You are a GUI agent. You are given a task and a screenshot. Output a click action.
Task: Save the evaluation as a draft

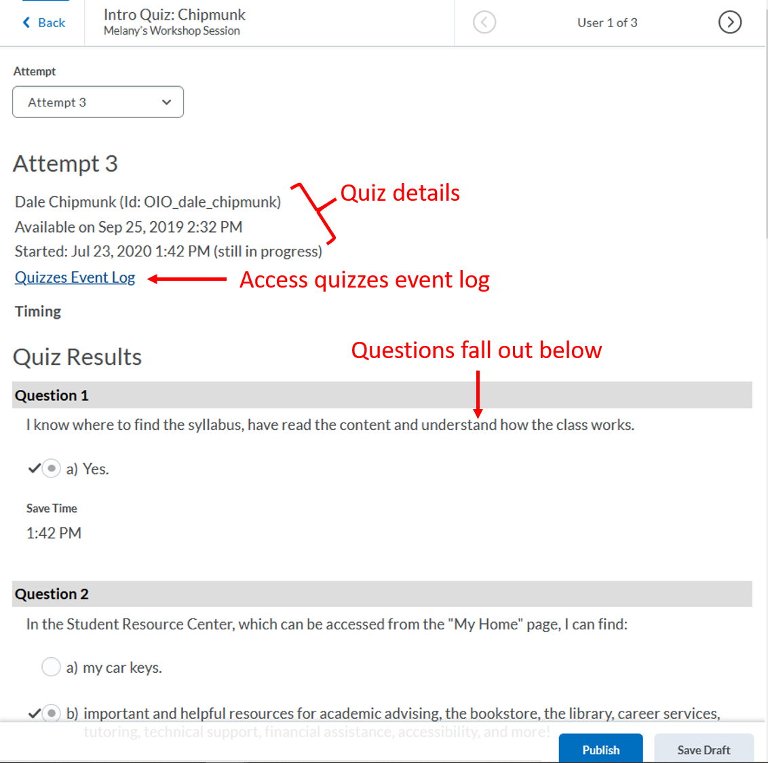tap(704, 749)
